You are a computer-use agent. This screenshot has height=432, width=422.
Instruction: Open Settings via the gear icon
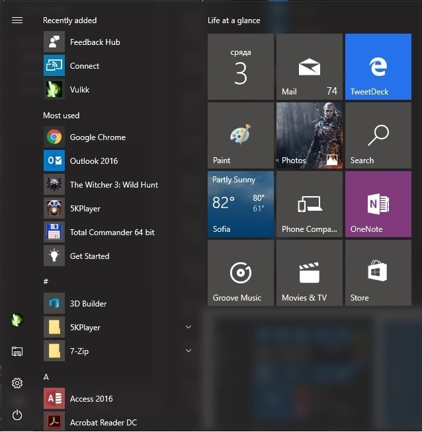click(17, 383)
